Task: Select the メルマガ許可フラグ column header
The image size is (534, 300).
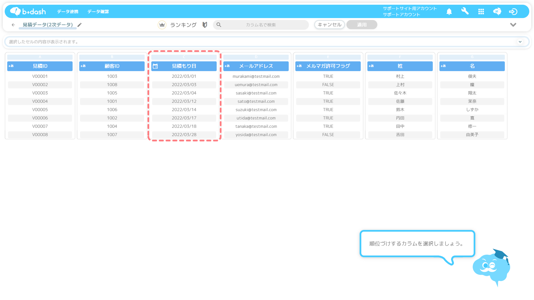Action: (x=328, y=66)
